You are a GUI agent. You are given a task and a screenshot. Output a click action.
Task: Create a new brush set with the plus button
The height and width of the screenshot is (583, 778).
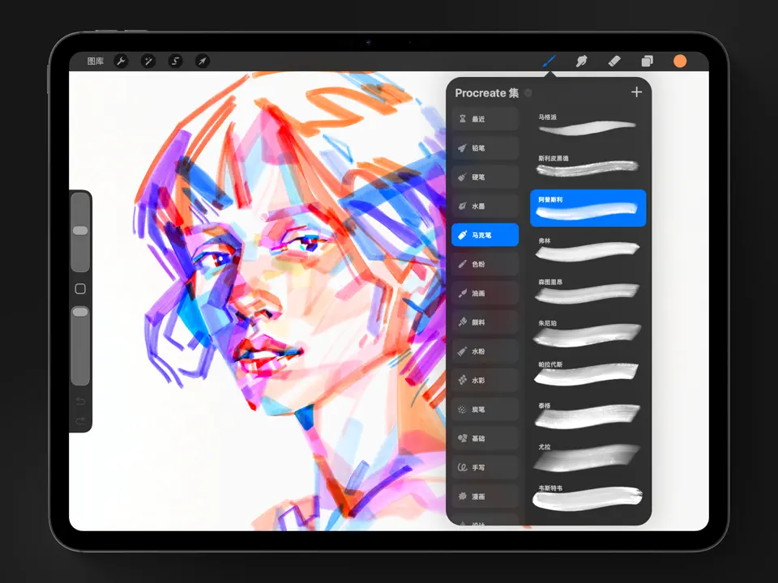(x=637, y=91)
